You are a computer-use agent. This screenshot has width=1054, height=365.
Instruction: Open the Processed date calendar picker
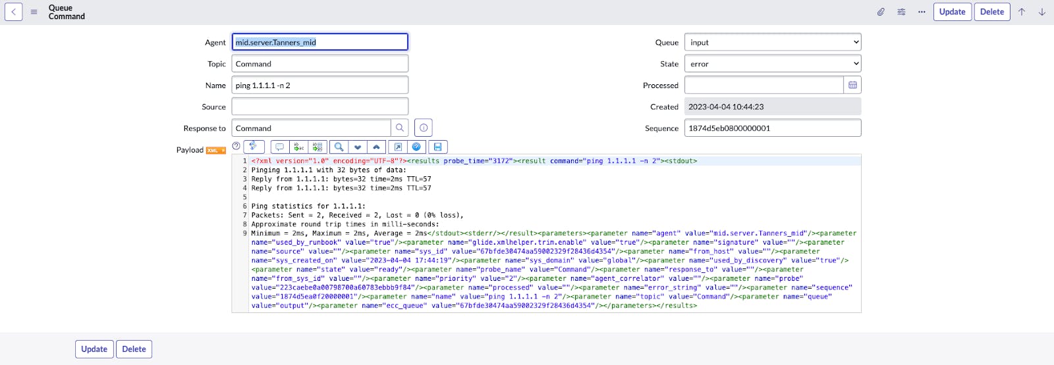tap(852, 85)
